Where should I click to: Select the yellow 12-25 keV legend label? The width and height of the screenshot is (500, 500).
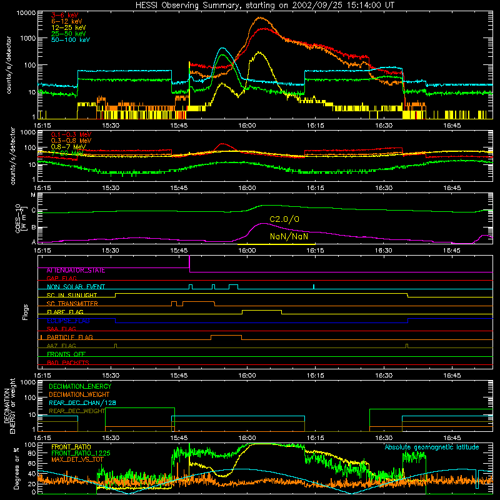[69, 27]
